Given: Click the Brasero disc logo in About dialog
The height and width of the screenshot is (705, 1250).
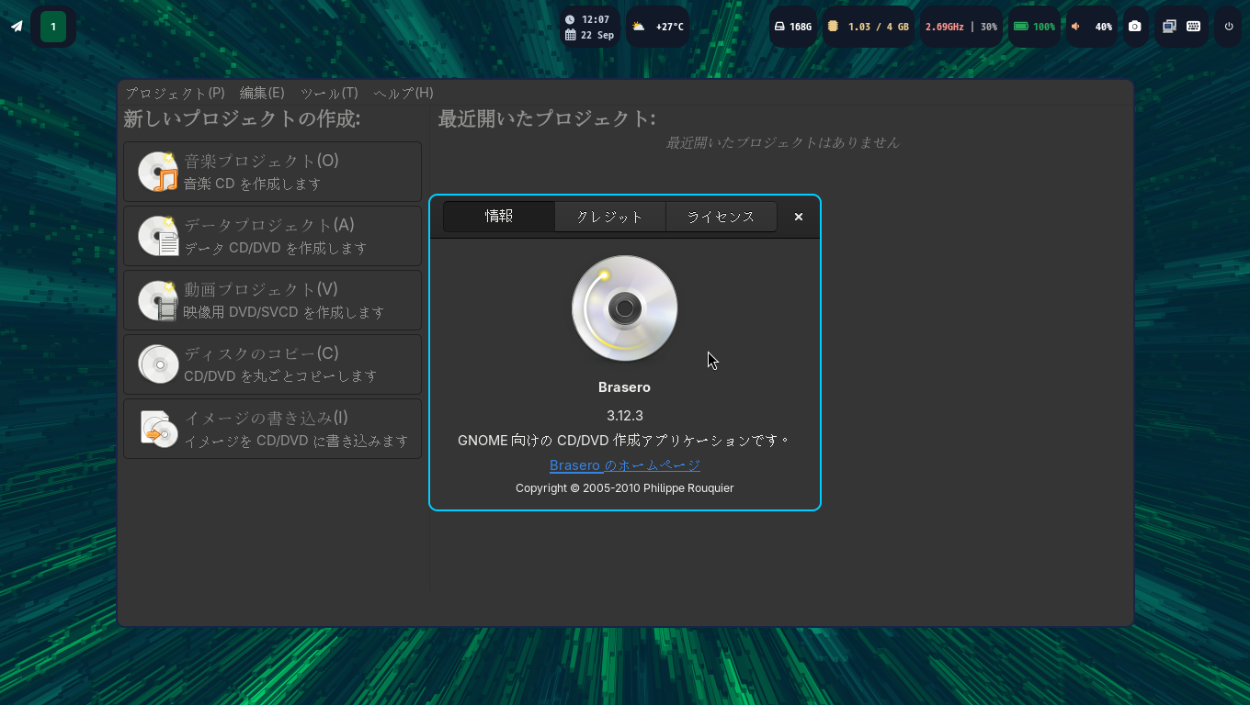Looking at the screenshot, I should 625,308.
